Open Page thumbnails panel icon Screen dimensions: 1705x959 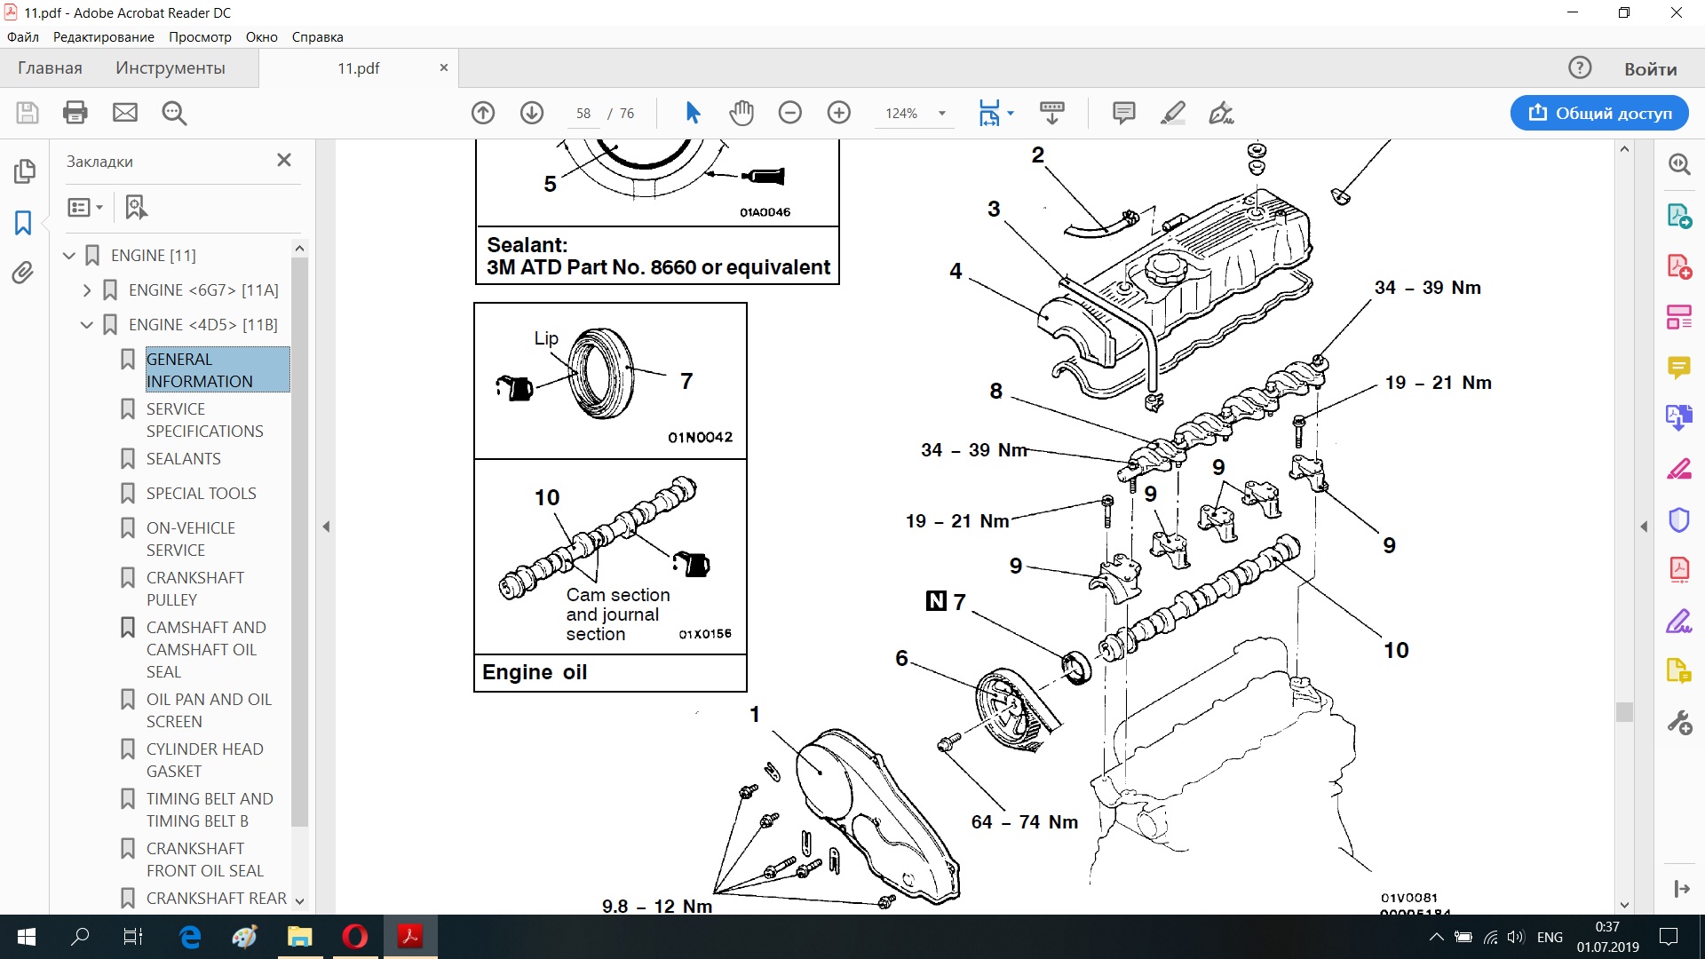pos(24,170)
